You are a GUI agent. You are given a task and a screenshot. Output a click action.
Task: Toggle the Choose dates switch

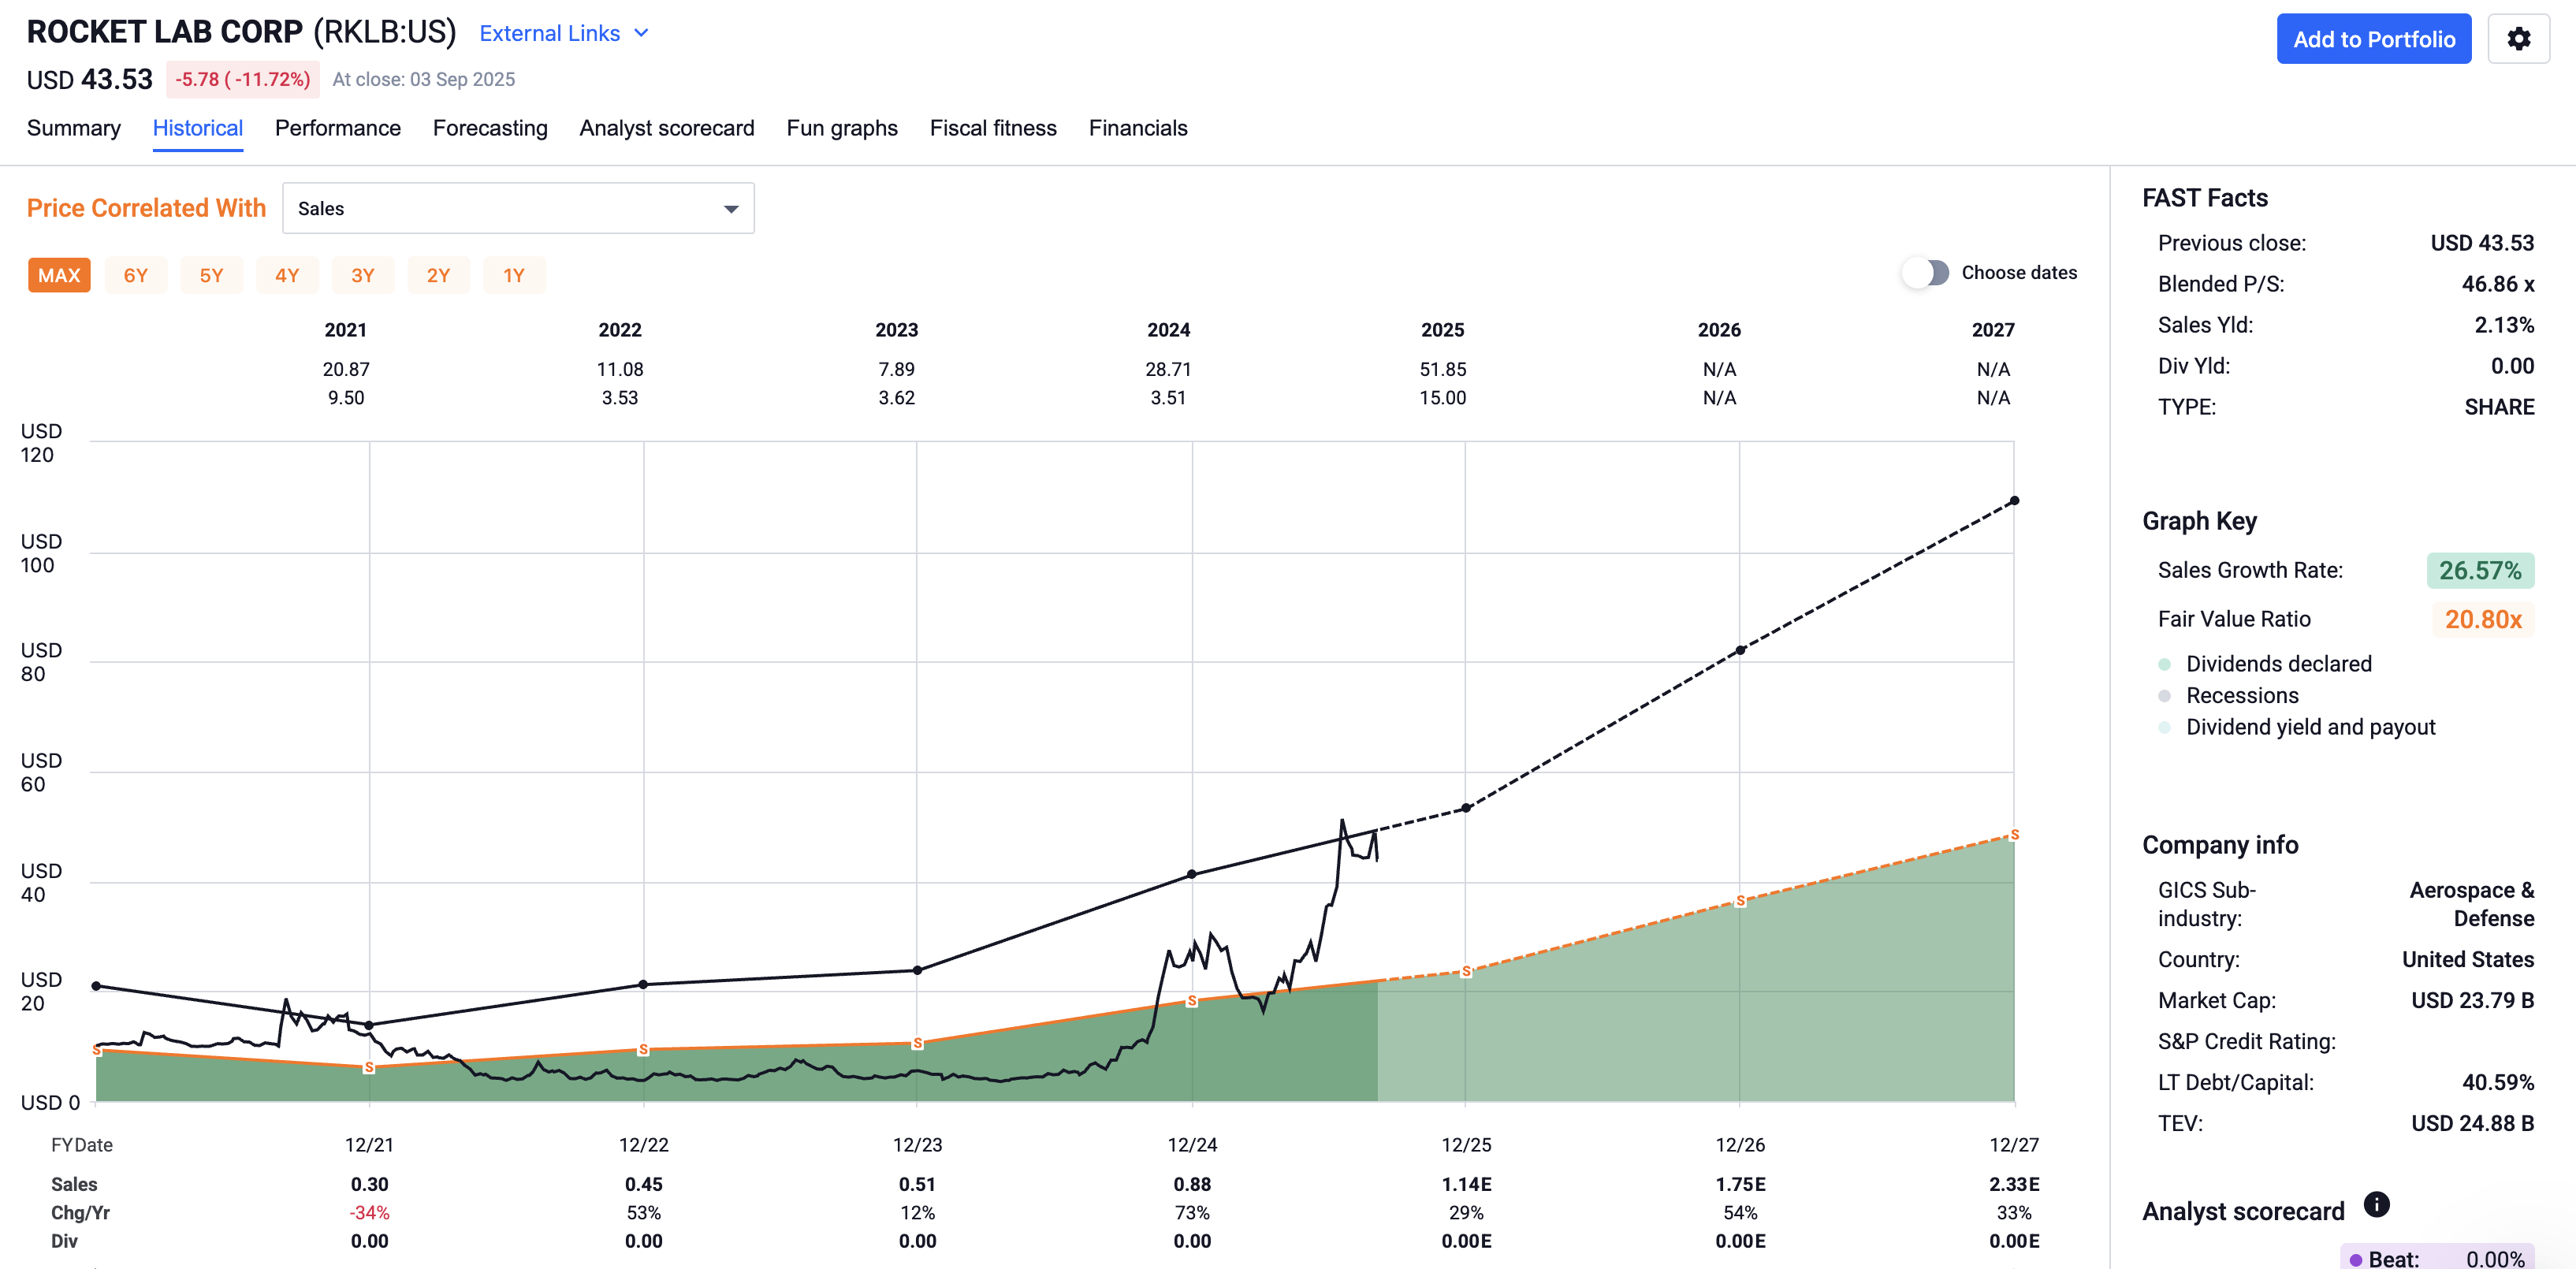tap(1925, 273)
